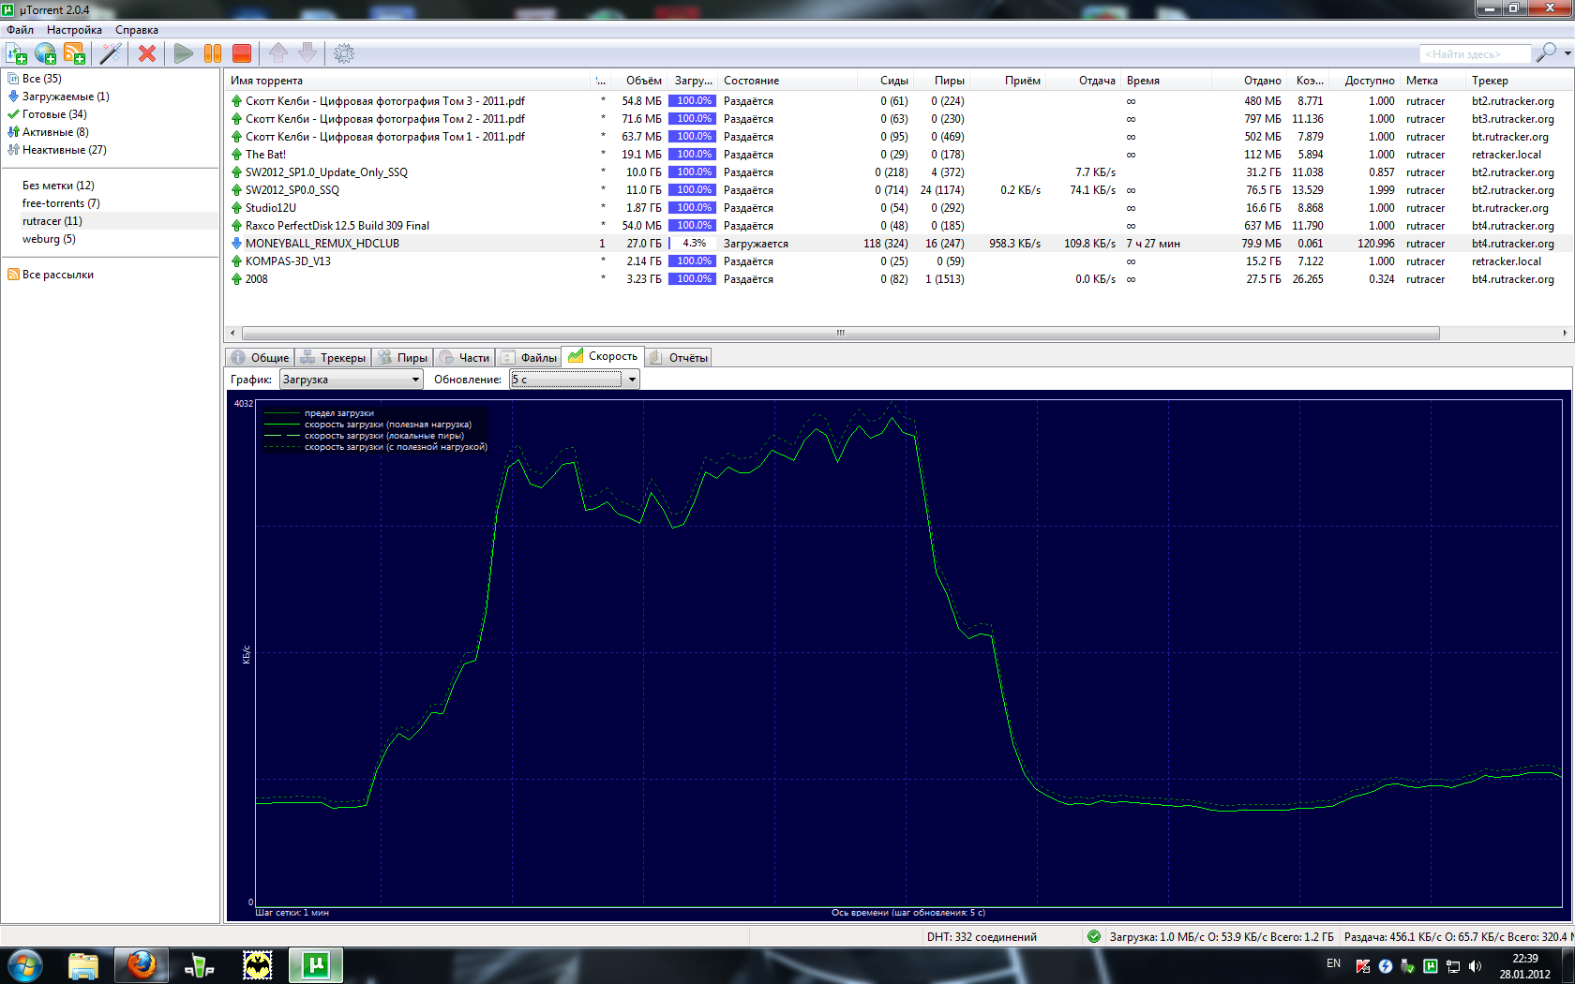Switch to the Скорость tab
Viewport: 1575px width, 984px height.
coord(603,356)
